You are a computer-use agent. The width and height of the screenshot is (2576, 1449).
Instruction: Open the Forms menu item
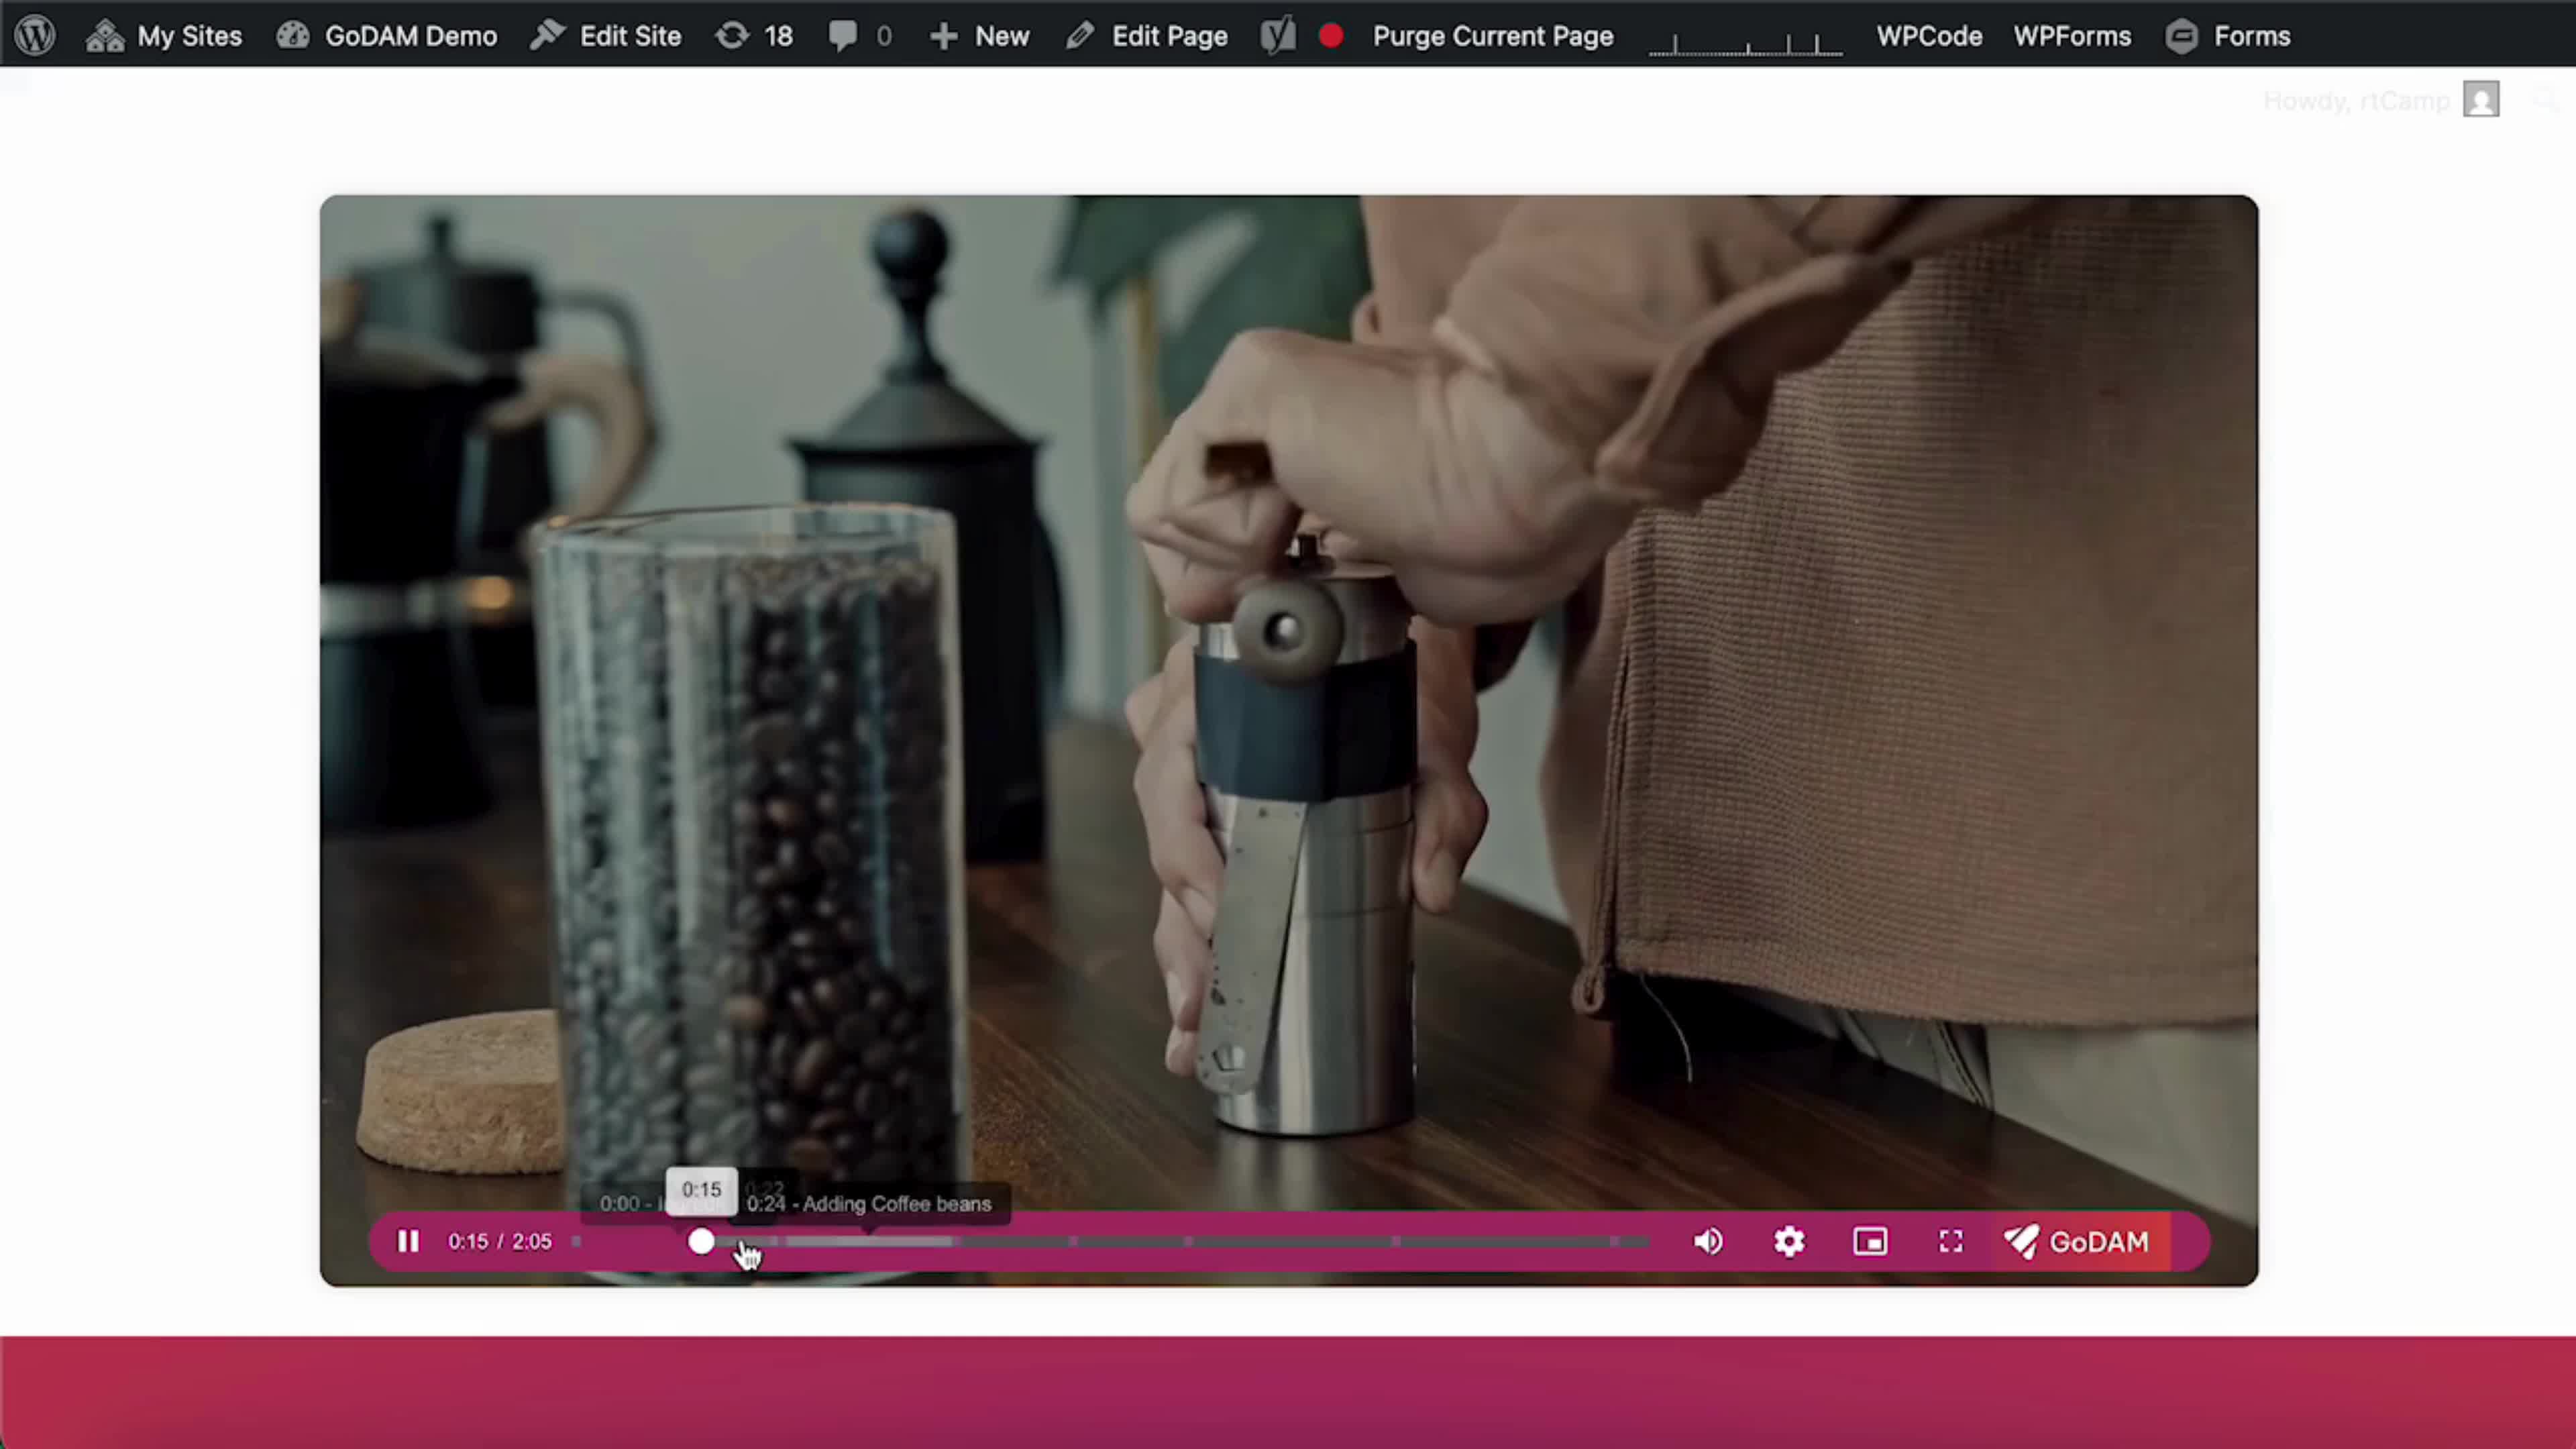(x=2229, y=36)
